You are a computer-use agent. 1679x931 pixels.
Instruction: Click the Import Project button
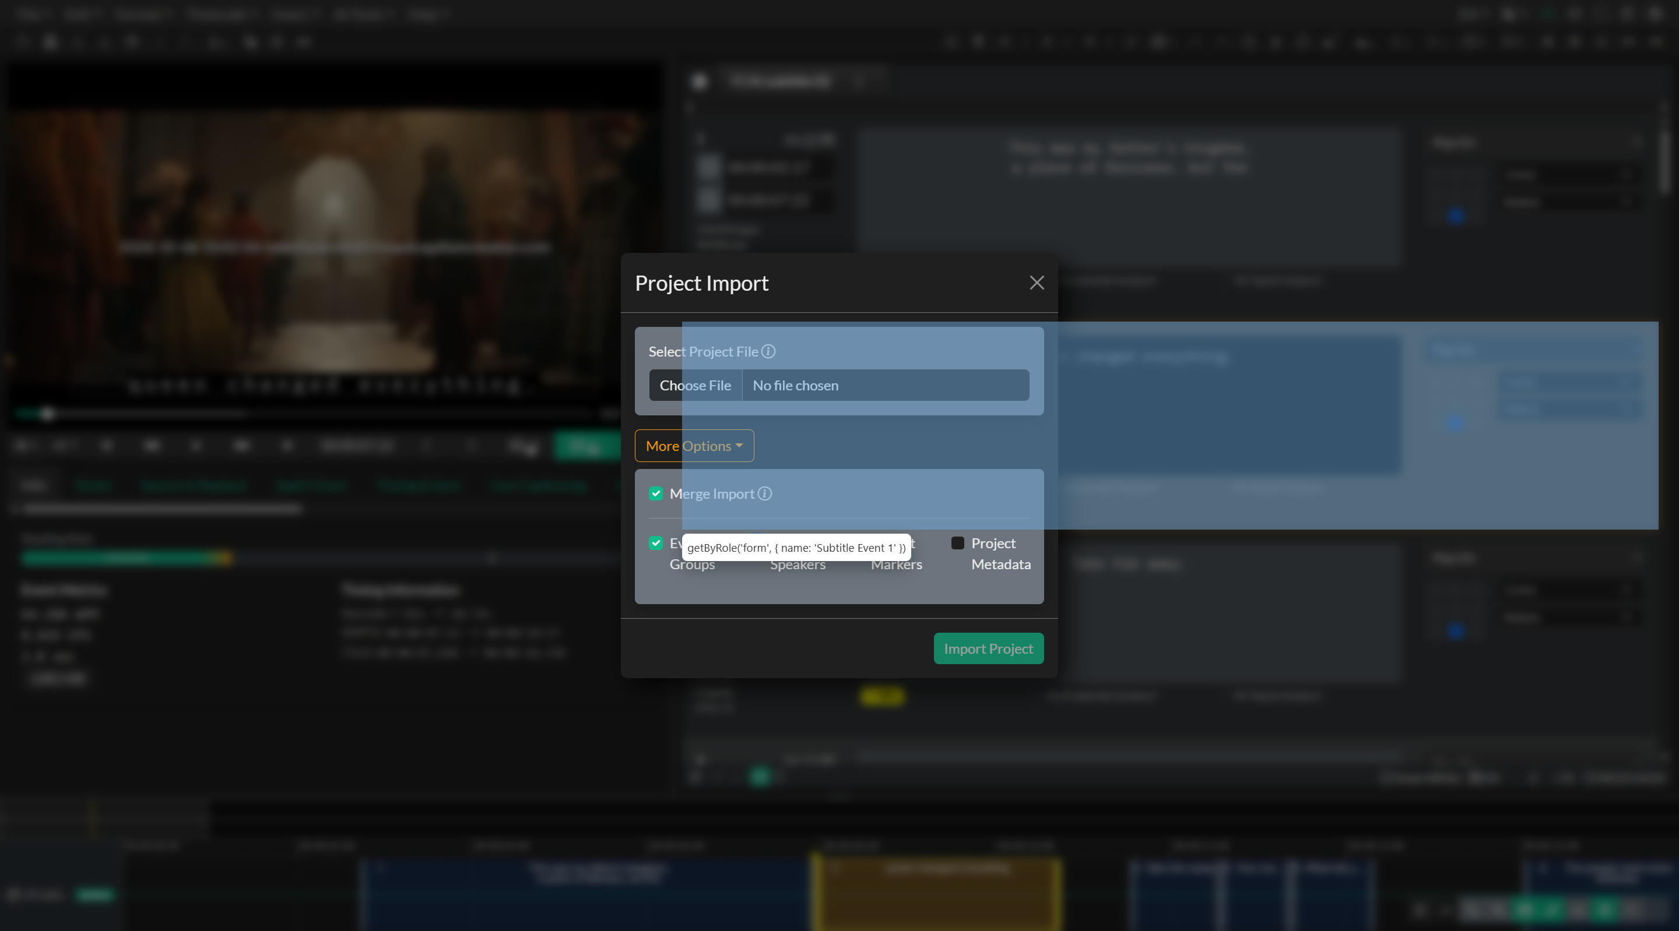pyautogui.click(x=988, y=649)
